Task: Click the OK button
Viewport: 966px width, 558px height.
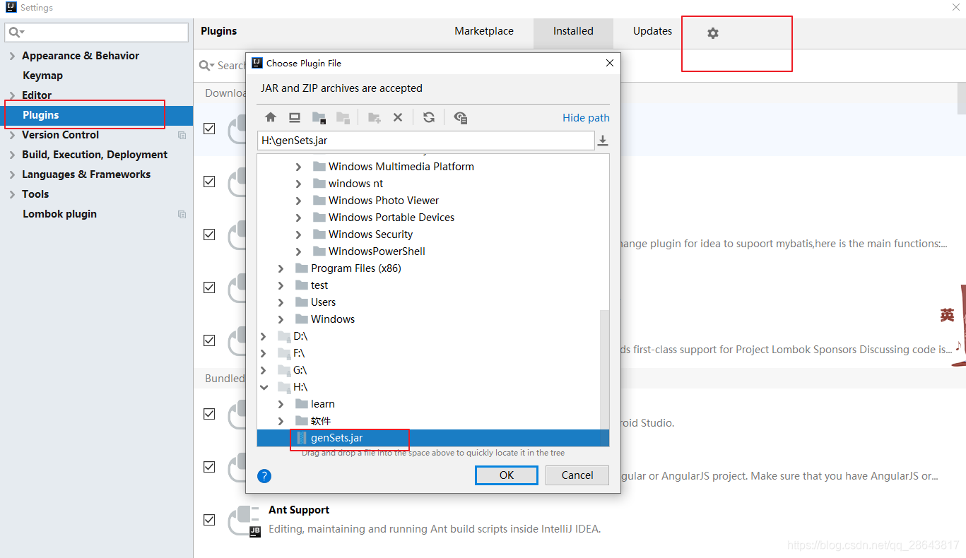Action: (507, 475)
